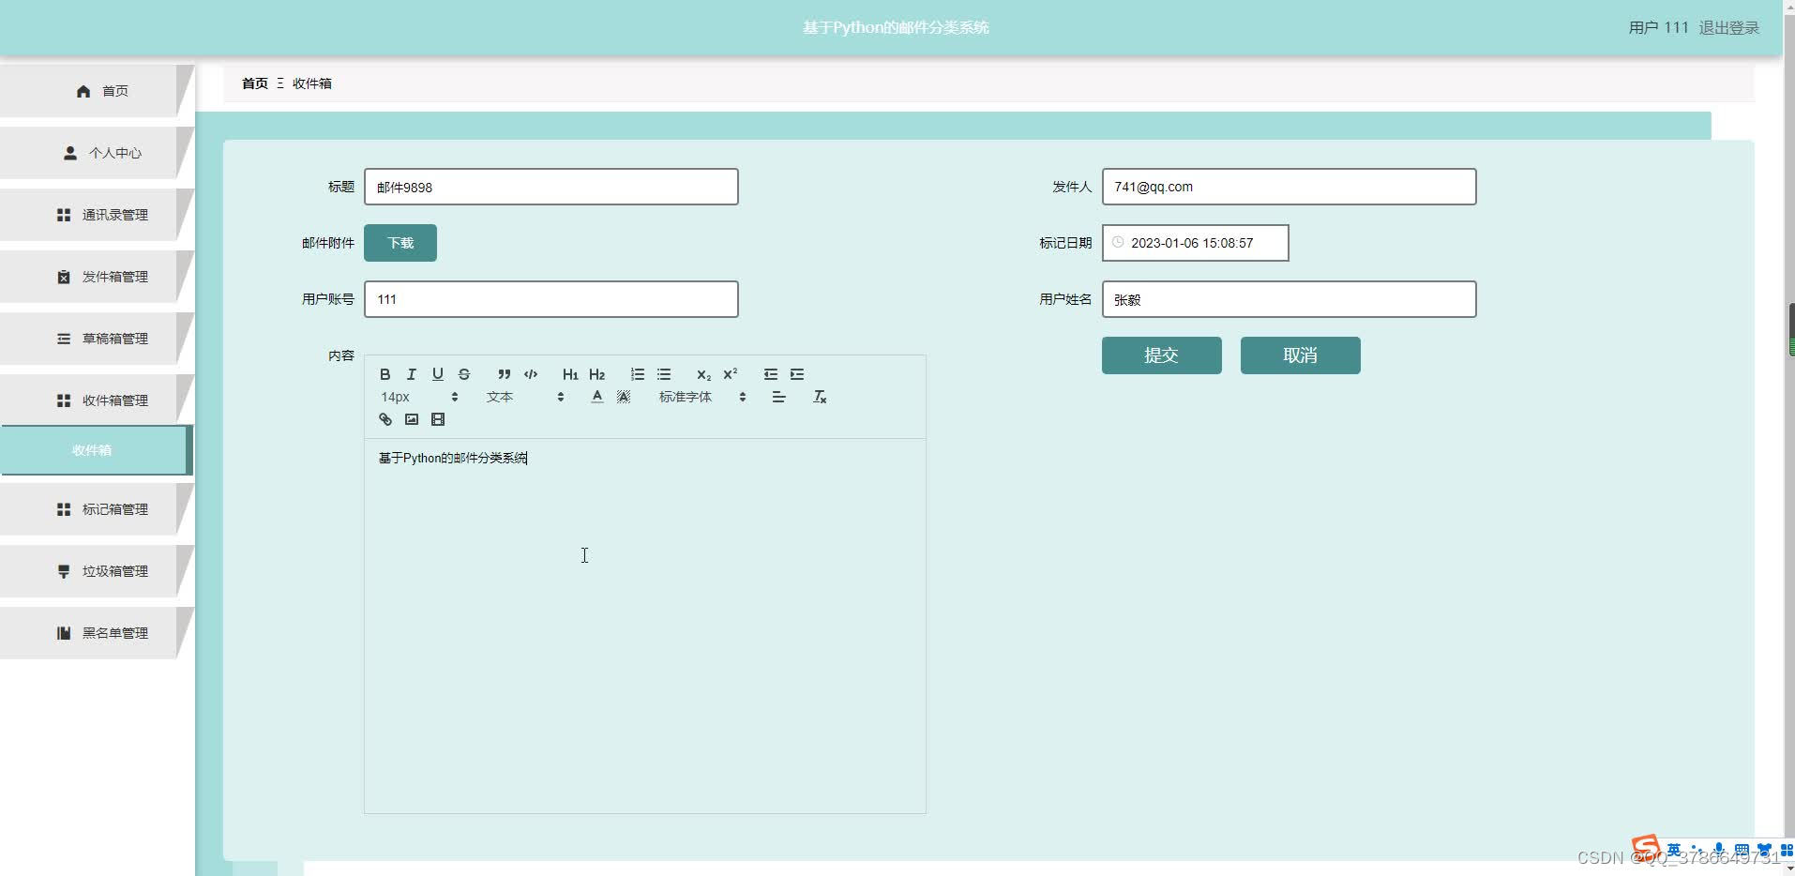This screenshot has height=876, width=1795.
Task: Focus the 用户账号 input field
Action: (x=551, y=299)
